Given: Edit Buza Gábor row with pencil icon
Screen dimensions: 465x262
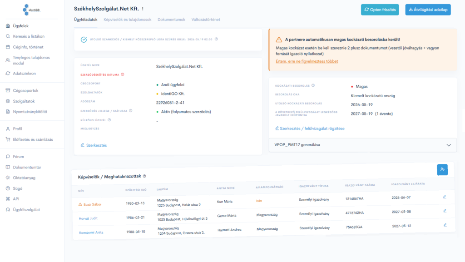Looking at the screenshot, I should [x=445, y=197].
